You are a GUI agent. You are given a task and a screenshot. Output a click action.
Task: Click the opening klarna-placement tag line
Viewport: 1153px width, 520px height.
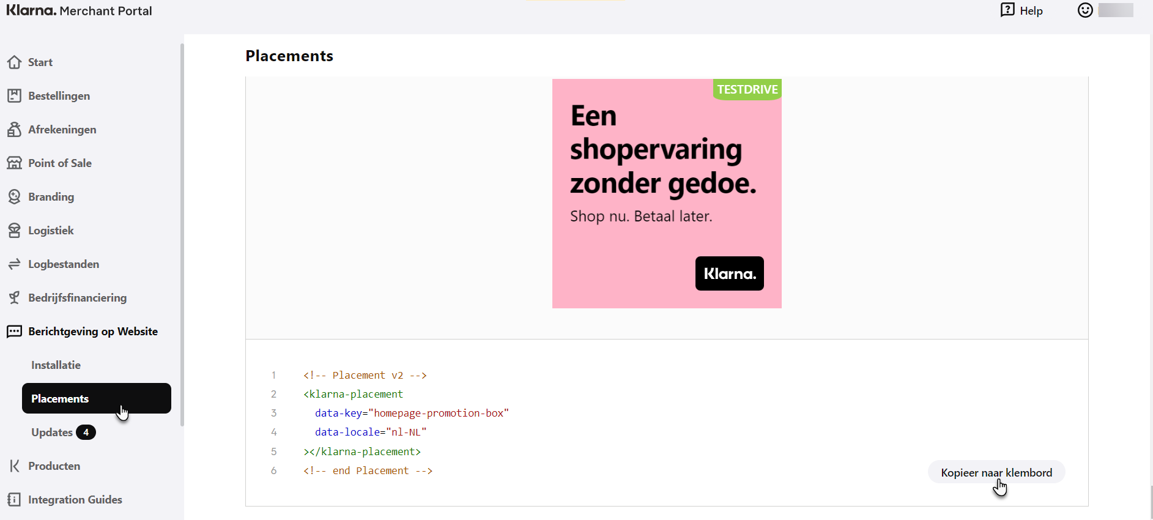[353, 394]
